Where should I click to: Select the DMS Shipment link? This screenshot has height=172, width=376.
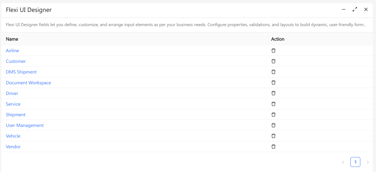point(21,72)
